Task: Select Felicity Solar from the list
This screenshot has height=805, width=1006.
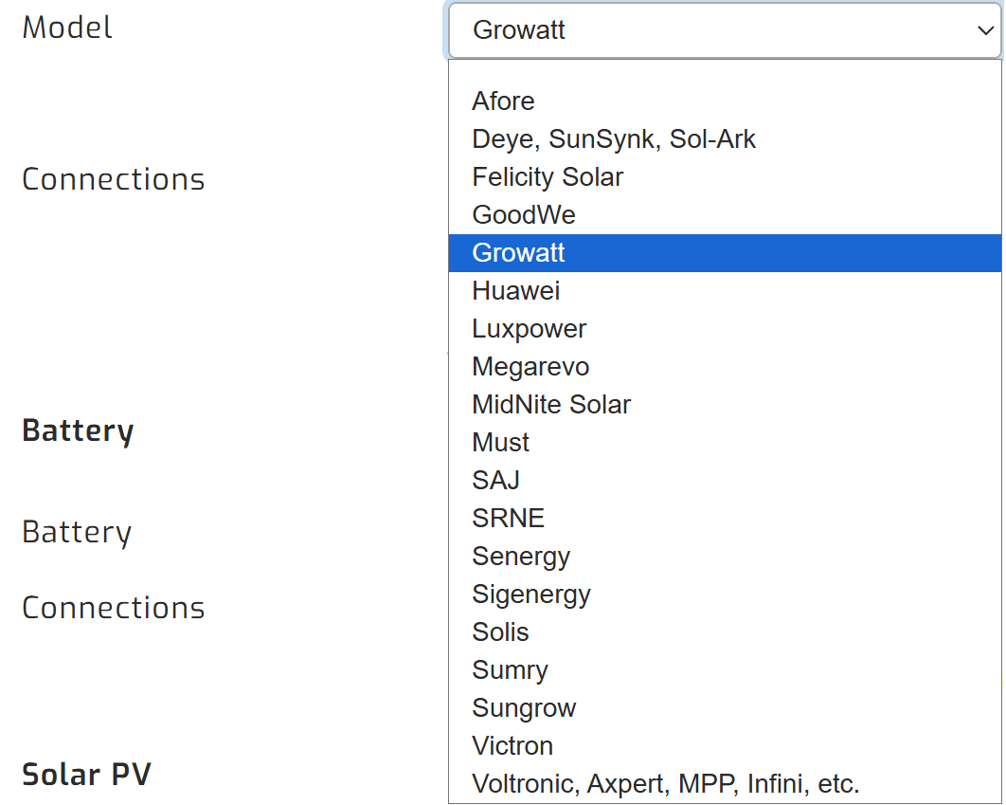Action: point(548,177)
